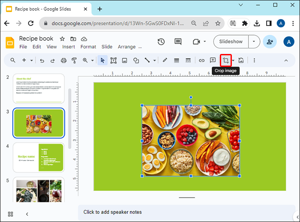This screenshot has width=300, height=222.
Task: Star the Recipe book presentation
Action: tap(62, 39)
